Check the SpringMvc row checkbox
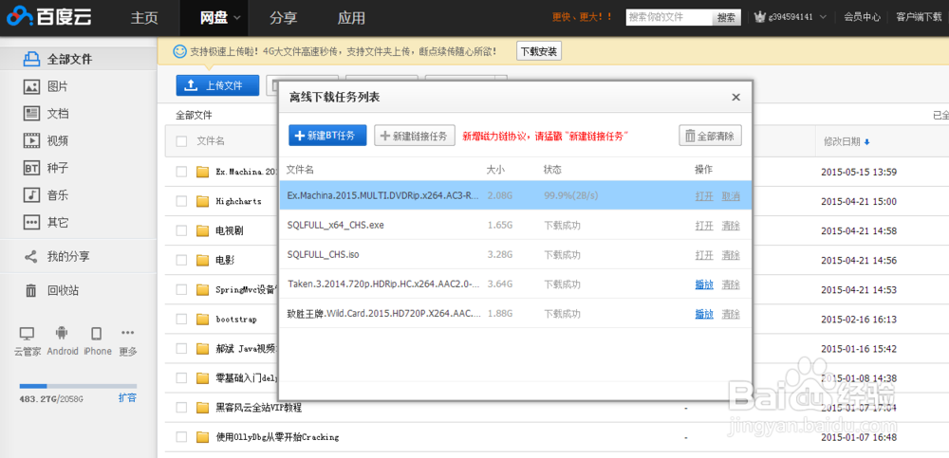949x458 pixels. (x=181, y=290)
